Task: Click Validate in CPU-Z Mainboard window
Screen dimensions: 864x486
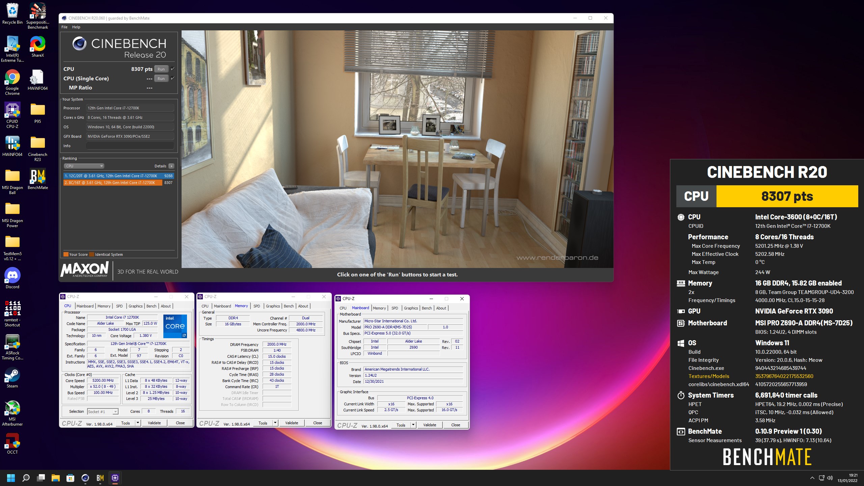Action: 430,425
